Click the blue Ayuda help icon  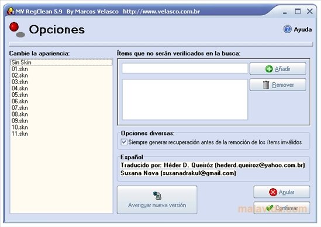coord(287,29)
